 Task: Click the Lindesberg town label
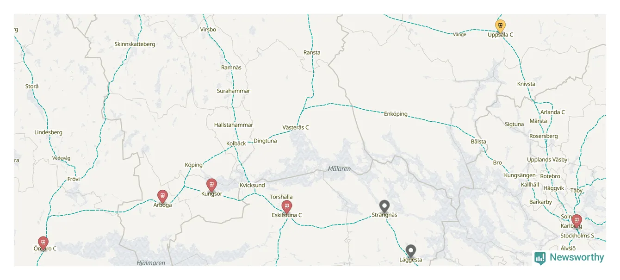[48, 132]
